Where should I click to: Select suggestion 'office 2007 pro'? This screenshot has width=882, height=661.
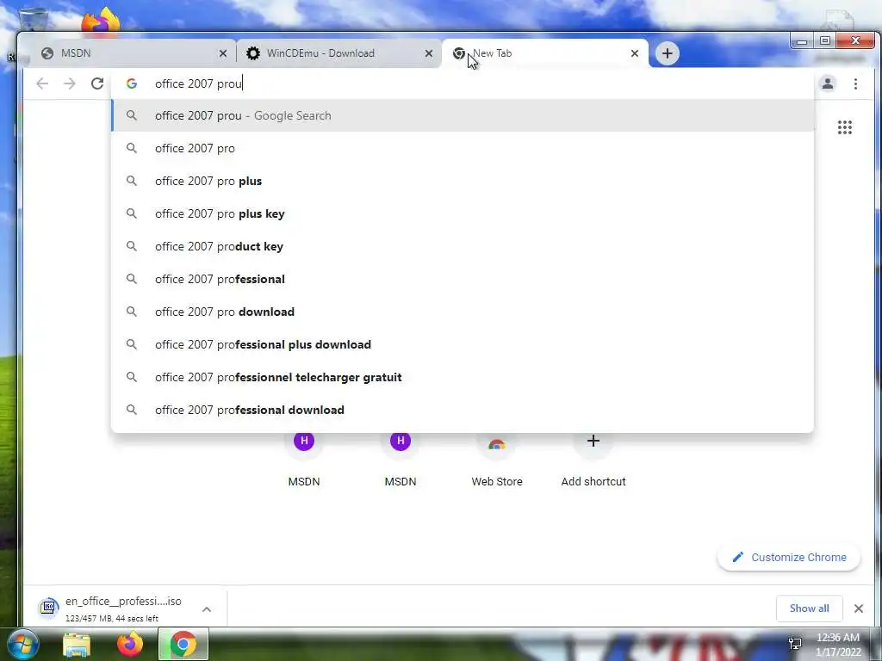(x=463, y=148)
